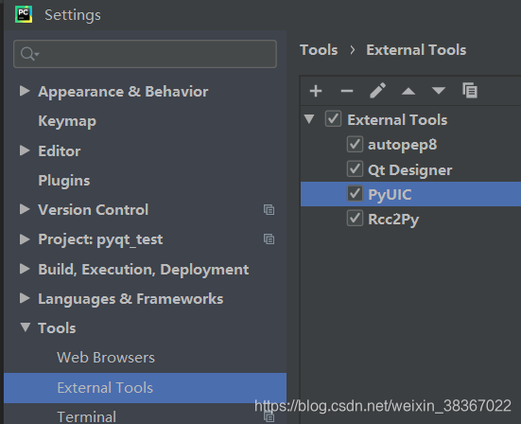Uncheck the Qt Designer checkbox
The height and width of the screenshot is (424, 521).
point(355,169)
